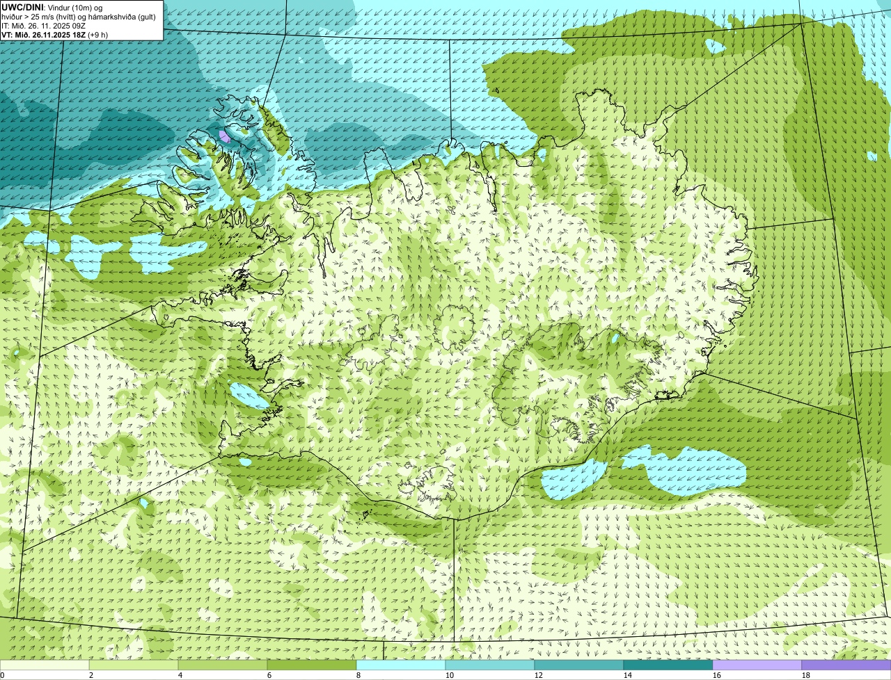Click the legend scale label "12"
Screen dimensions: 891x680
[x=539, y=675]
